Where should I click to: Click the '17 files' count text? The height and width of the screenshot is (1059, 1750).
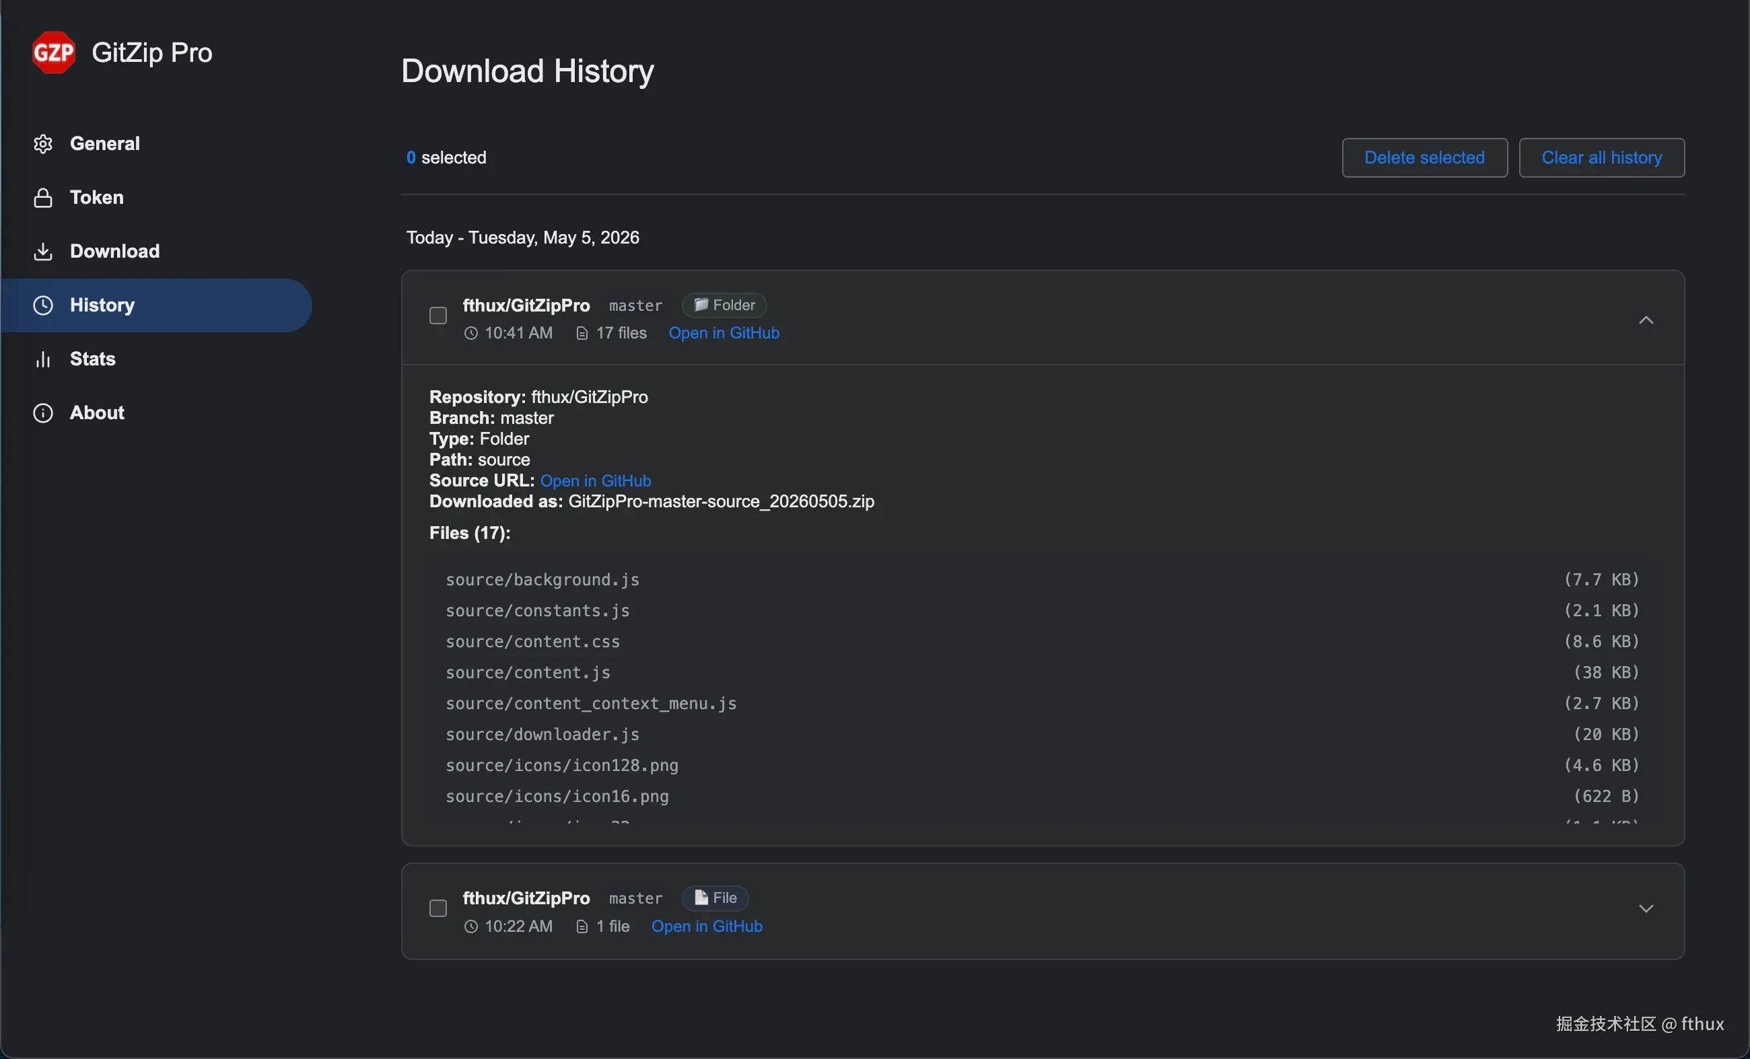621,334
